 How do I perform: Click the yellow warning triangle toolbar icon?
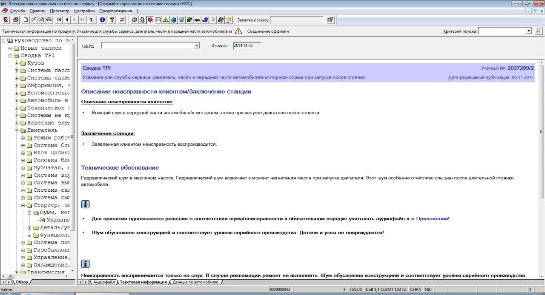click(166, 20)
